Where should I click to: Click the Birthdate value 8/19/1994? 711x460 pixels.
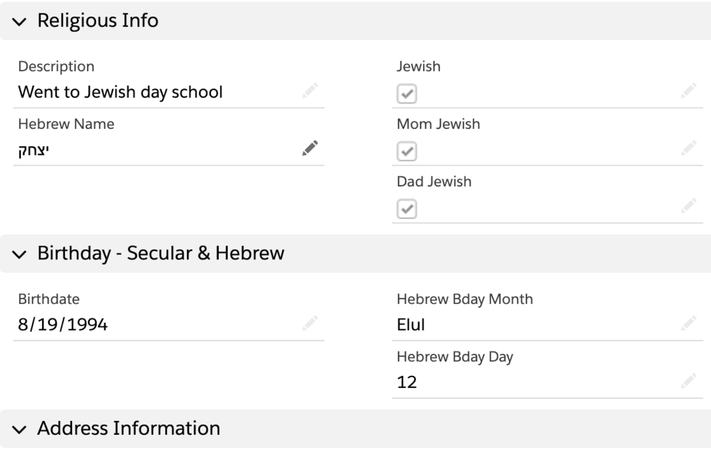[x=63, y=324]
